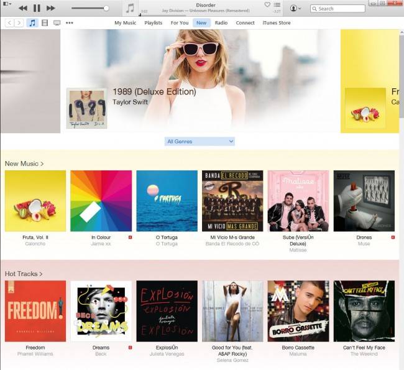
Task: Select the New tab
Action: [201, 23]
